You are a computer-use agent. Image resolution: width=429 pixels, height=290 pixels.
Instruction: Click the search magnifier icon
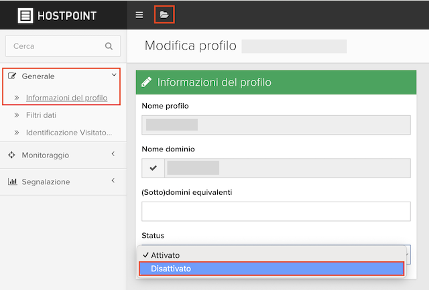pyautogui.click(x=109, y=46)
